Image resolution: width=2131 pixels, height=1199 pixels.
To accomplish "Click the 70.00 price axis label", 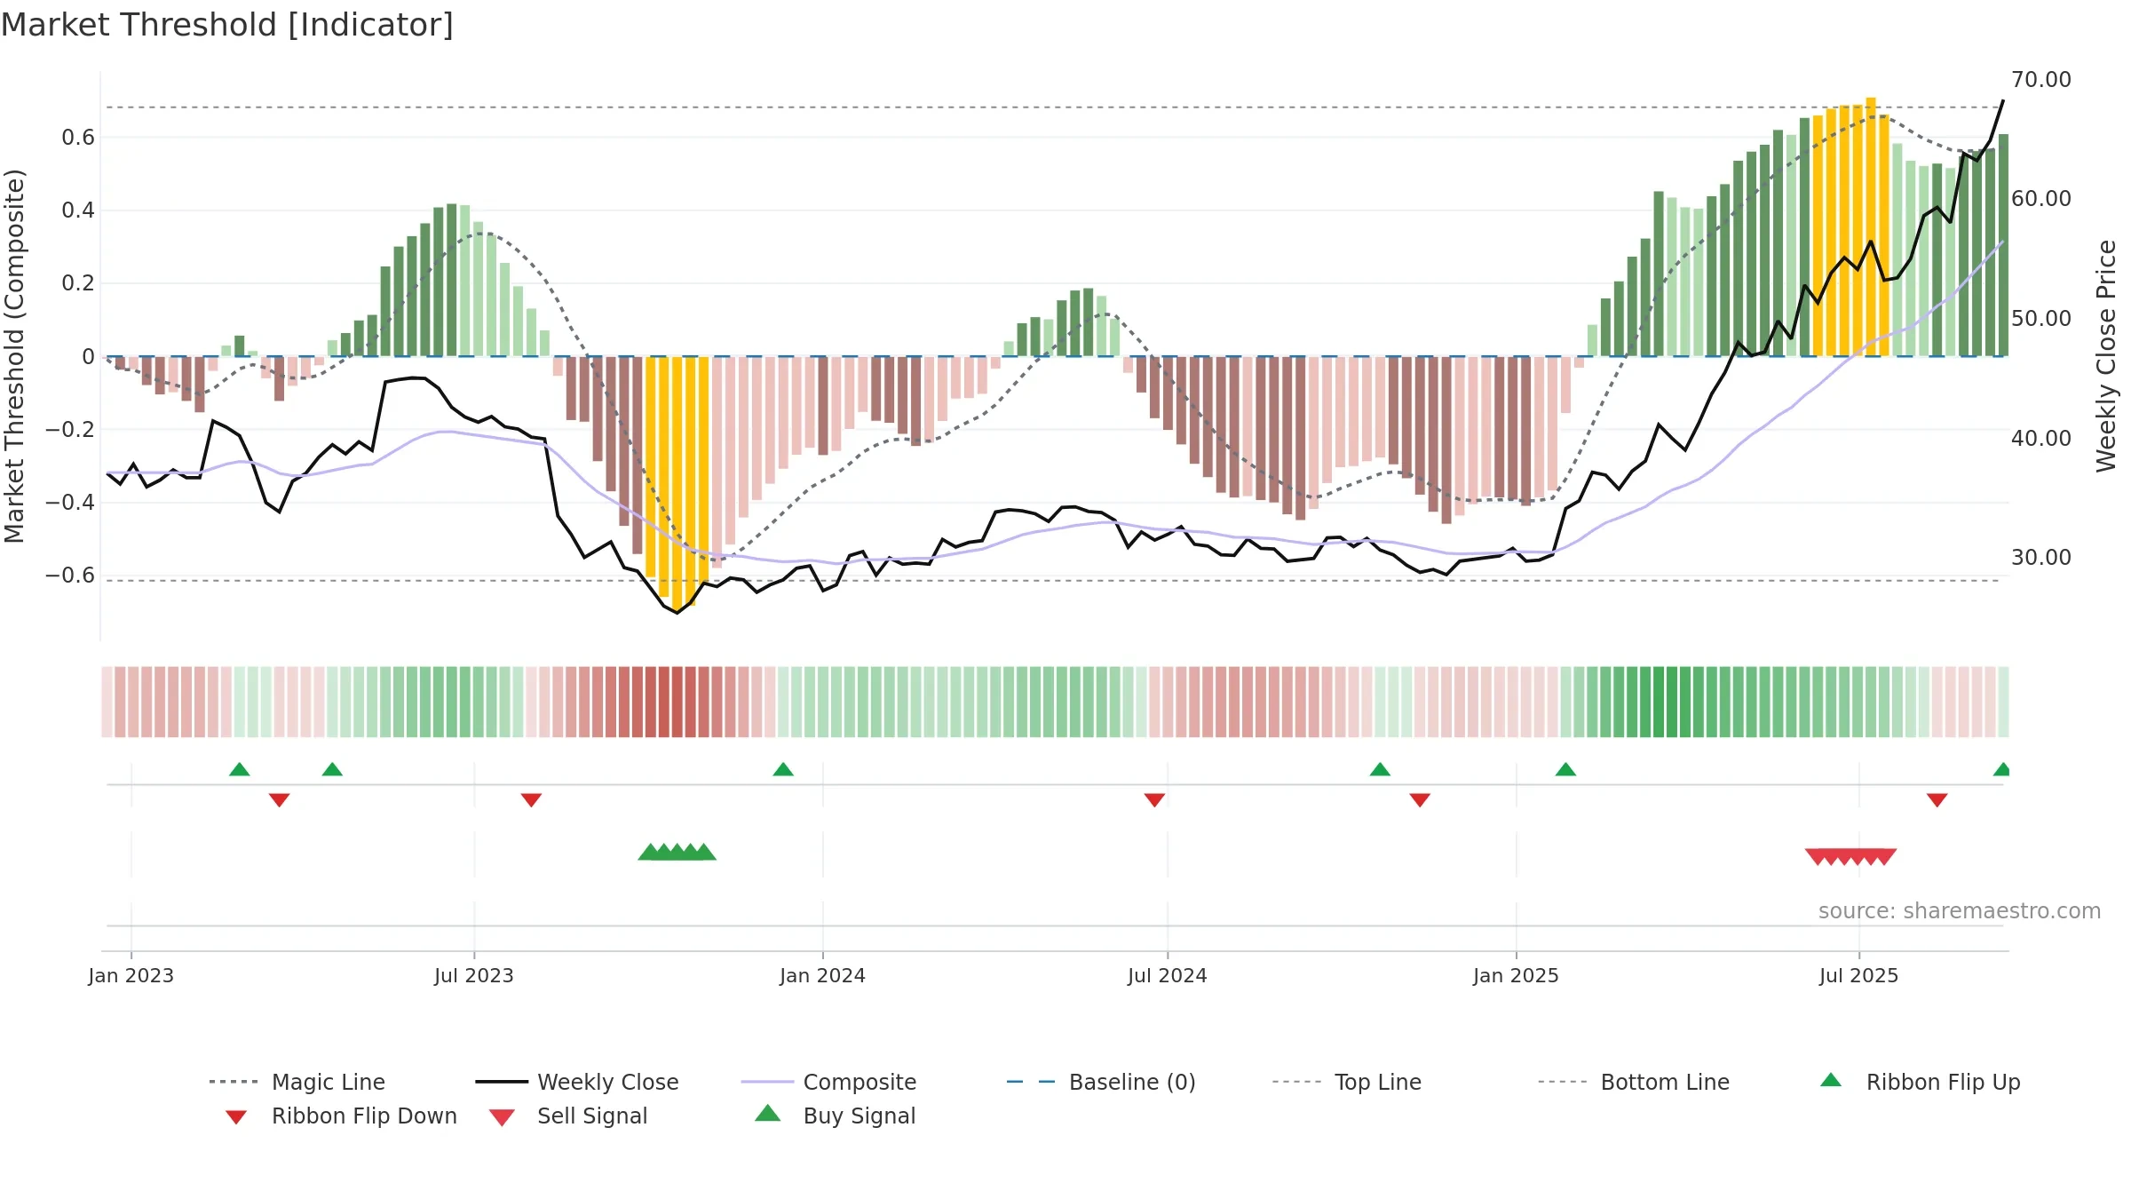I will pos(2041,80).
